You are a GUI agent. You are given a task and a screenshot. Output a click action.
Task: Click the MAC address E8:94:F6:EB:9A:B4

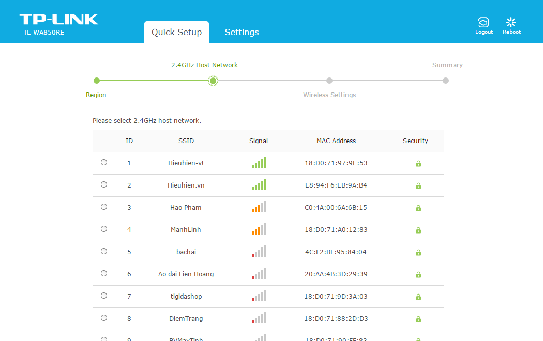pos(336,185)
